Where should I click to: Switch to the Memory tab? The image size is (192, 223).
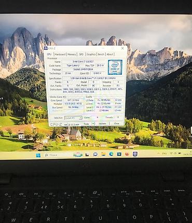pos(72,54)
